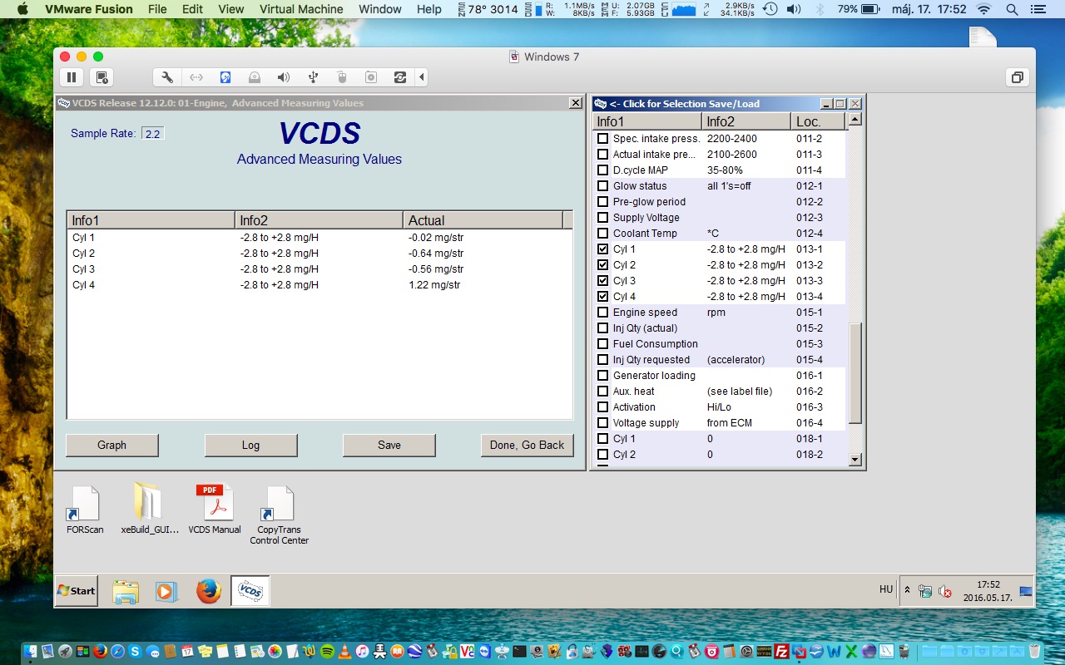
Task: Click Info1 header in selection list
Action: (x=647, y=121)
